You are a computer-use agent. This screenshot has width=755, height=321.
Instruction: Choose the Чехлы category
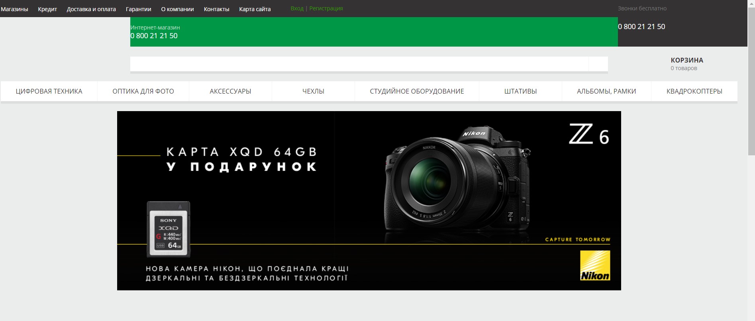click(313, 91)
